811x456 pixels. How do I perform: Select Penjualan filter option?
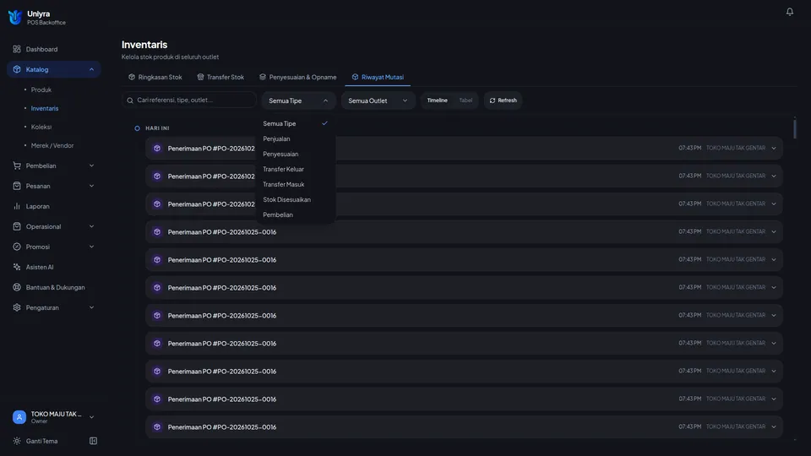tap(296, 138)
